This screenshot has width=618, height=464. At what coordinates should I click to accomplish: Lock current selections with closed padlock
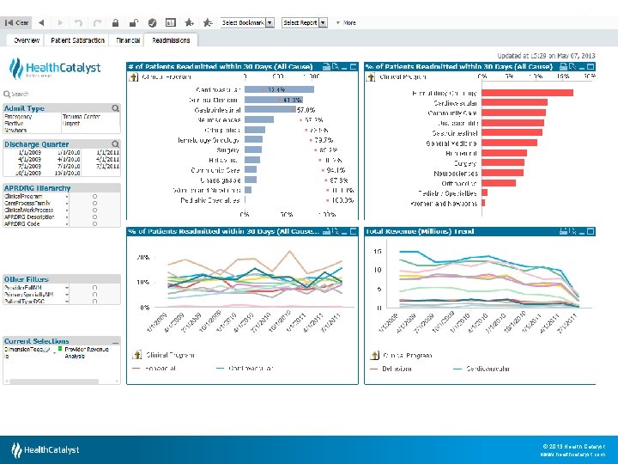click(x=116, y=23)
